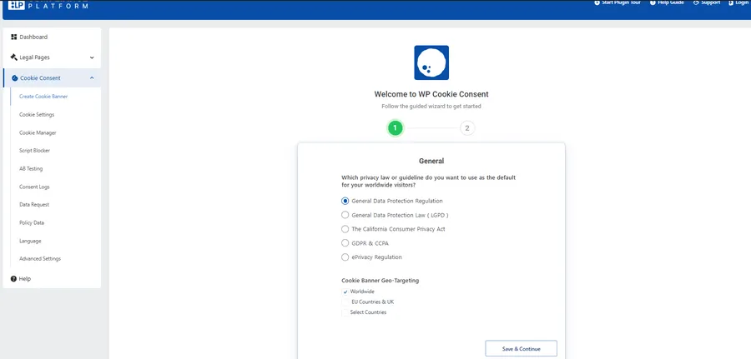Open Language menu item

(30, 241)
